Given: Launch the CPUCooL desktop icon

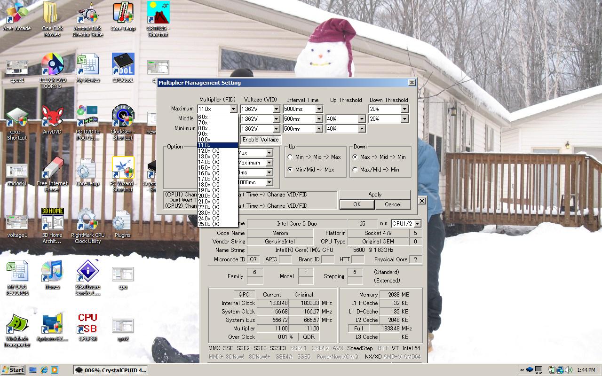Looking at the screenshot, I should point(123,68).
